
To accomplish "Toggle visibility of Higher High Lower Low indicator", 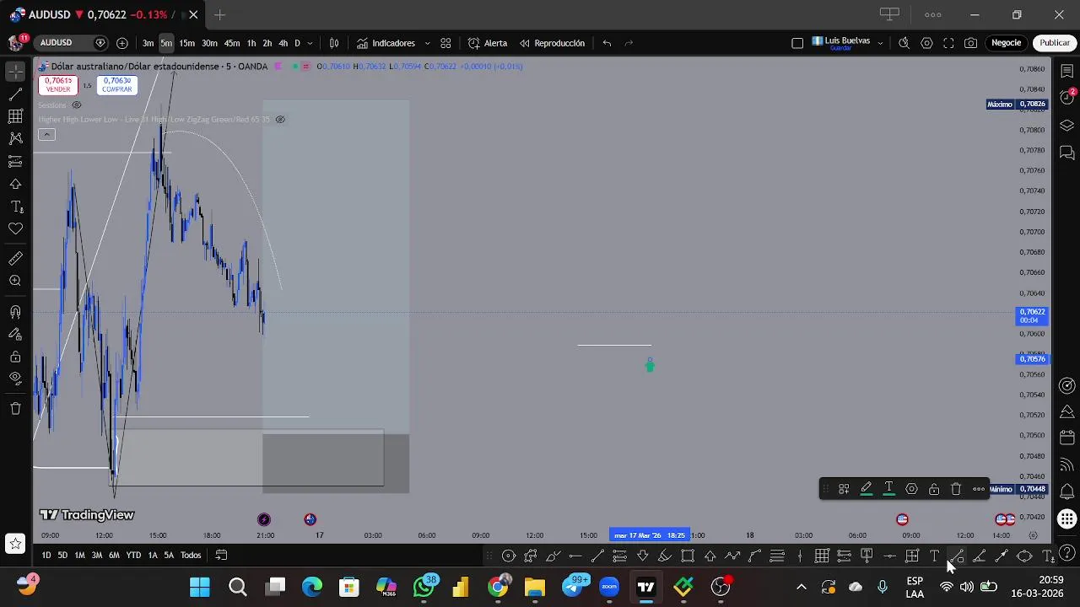I will pyautogui.click(x=280, y=120).
